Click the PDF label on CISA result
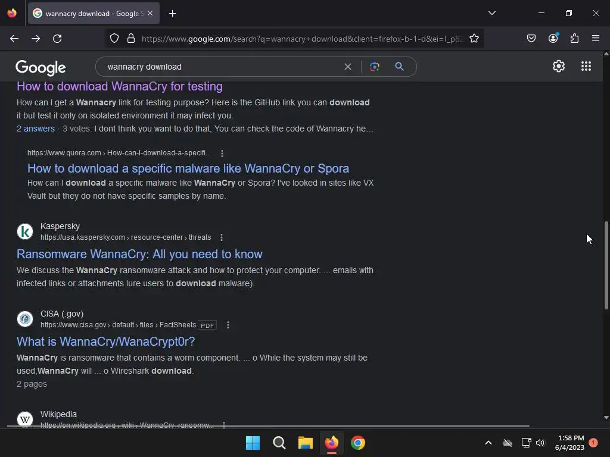This screenshot has height=457, width=610. (x=207, y=325)
